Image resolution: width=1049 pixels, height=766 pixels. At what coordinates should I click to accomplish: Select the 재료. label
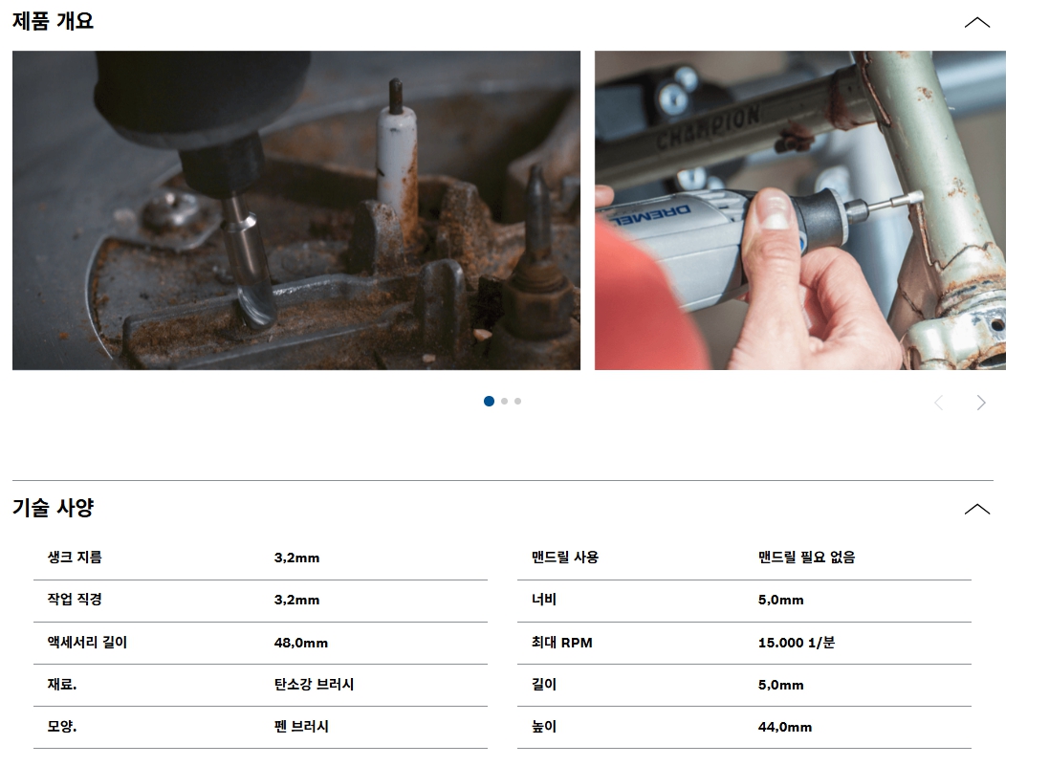(x=61, y=685)
